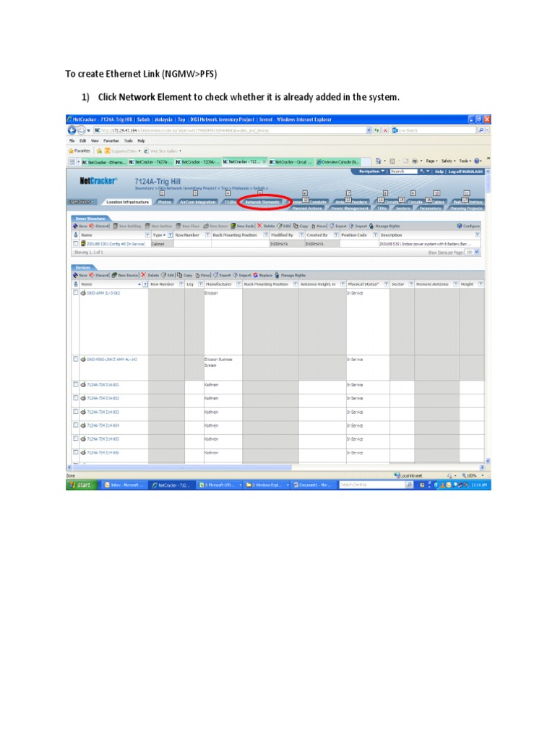Open the Operations dropdown
The width and height of the screenshot is (555, 741).
pyautogui.click(x=81, y=202)
